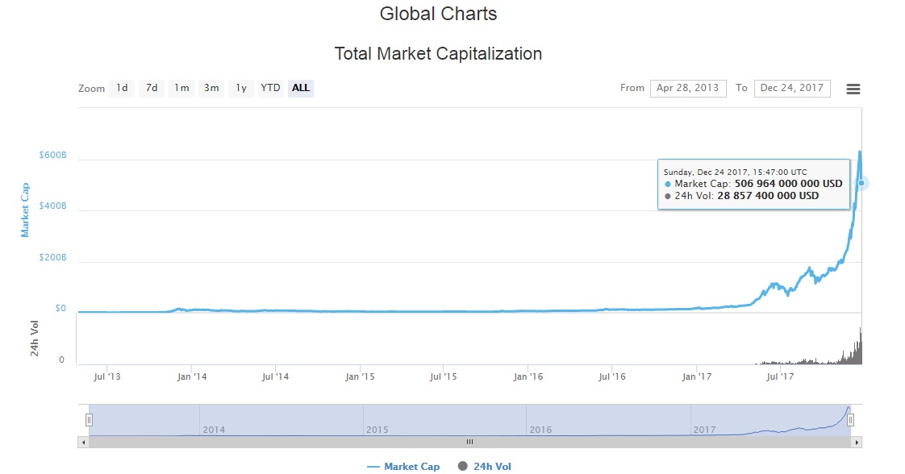This screenshot has width=905, height=474.
Task: Click the right navigator range handle
Action: coord(850,419)
